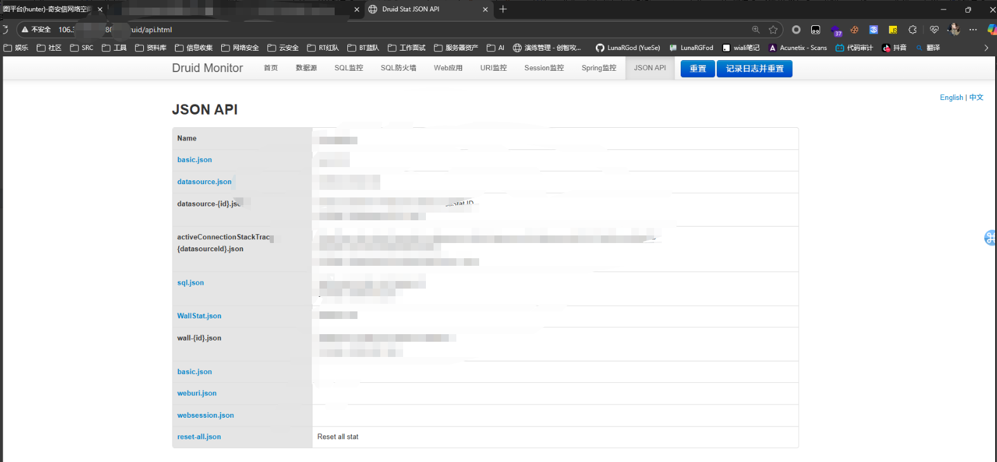This screenshot has height=462, width=997.
Task: Open the Web应用 nav tab
Action: click(x=448, y=68)
